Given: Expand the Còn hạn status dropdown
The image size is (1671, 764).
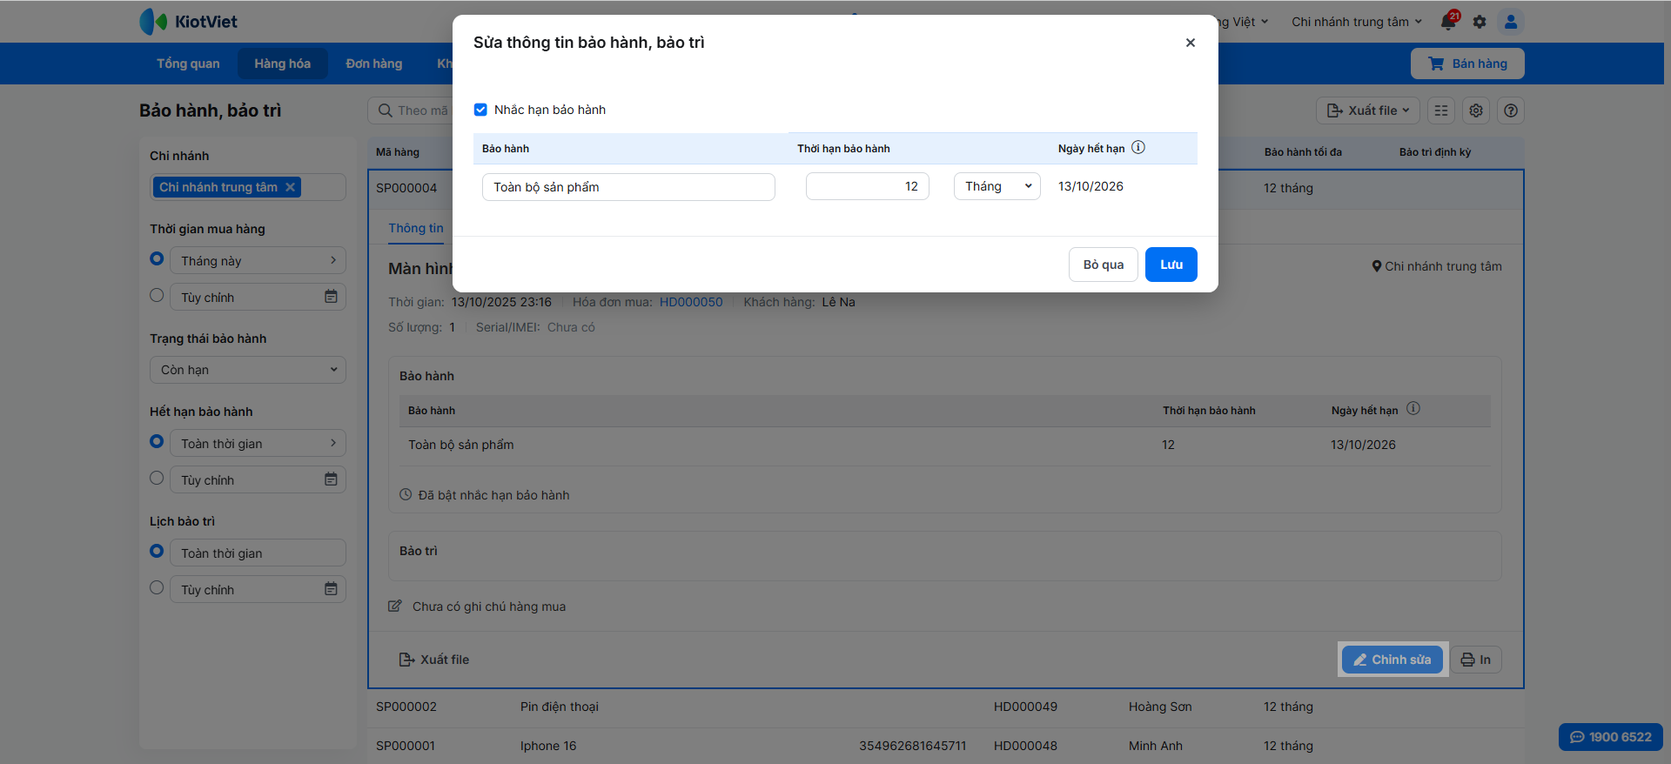Looking at the screenshot, I should click(x=248, y=370).
